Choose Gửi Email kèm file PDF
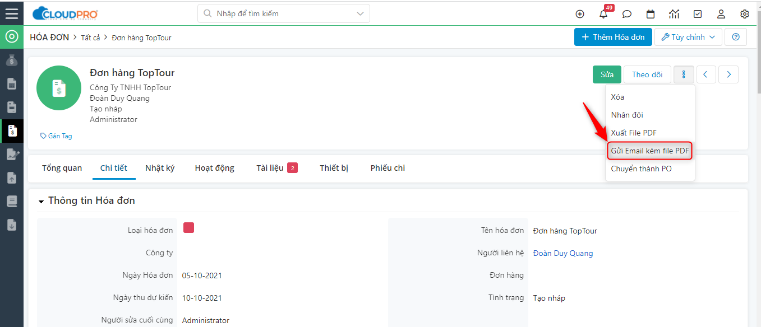Screen dimensions: 761x327 pyautogui.click(x=650, y=151)
